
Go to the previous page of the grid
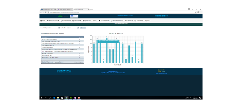coord(45,62)
